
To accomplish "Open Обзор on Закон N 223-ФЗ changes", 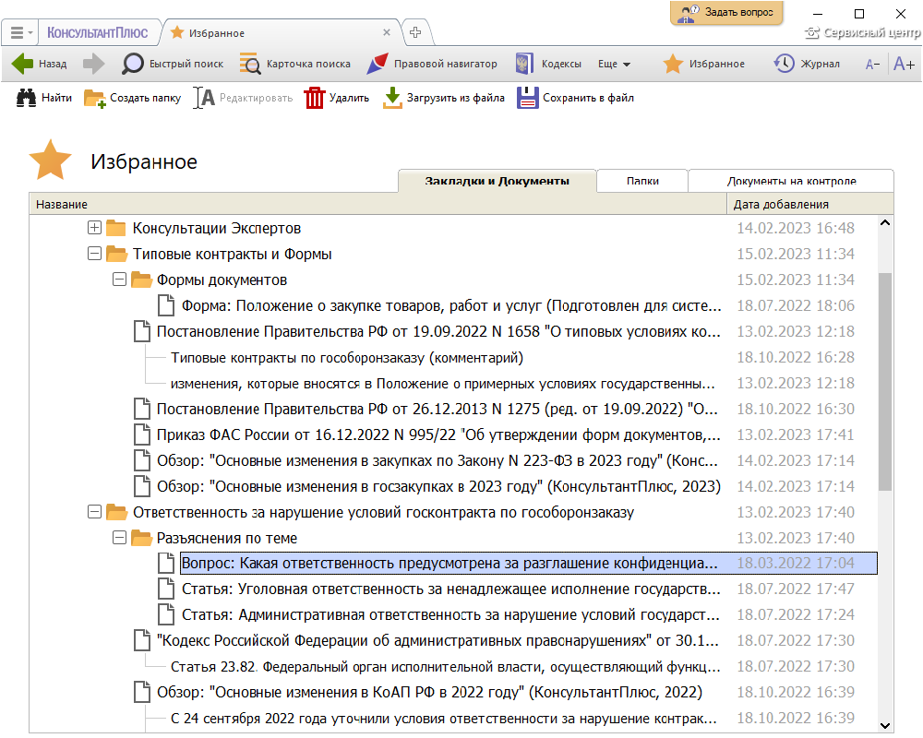I will click(x=438, y=461).
